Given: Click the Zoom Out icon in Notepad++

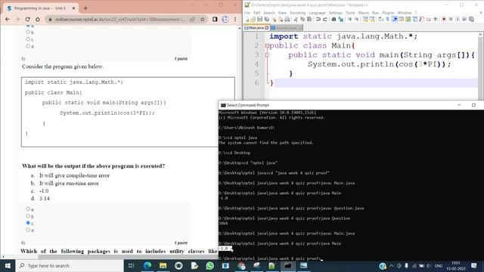Looking at the screenshot, I should click(x=356, y=19).
